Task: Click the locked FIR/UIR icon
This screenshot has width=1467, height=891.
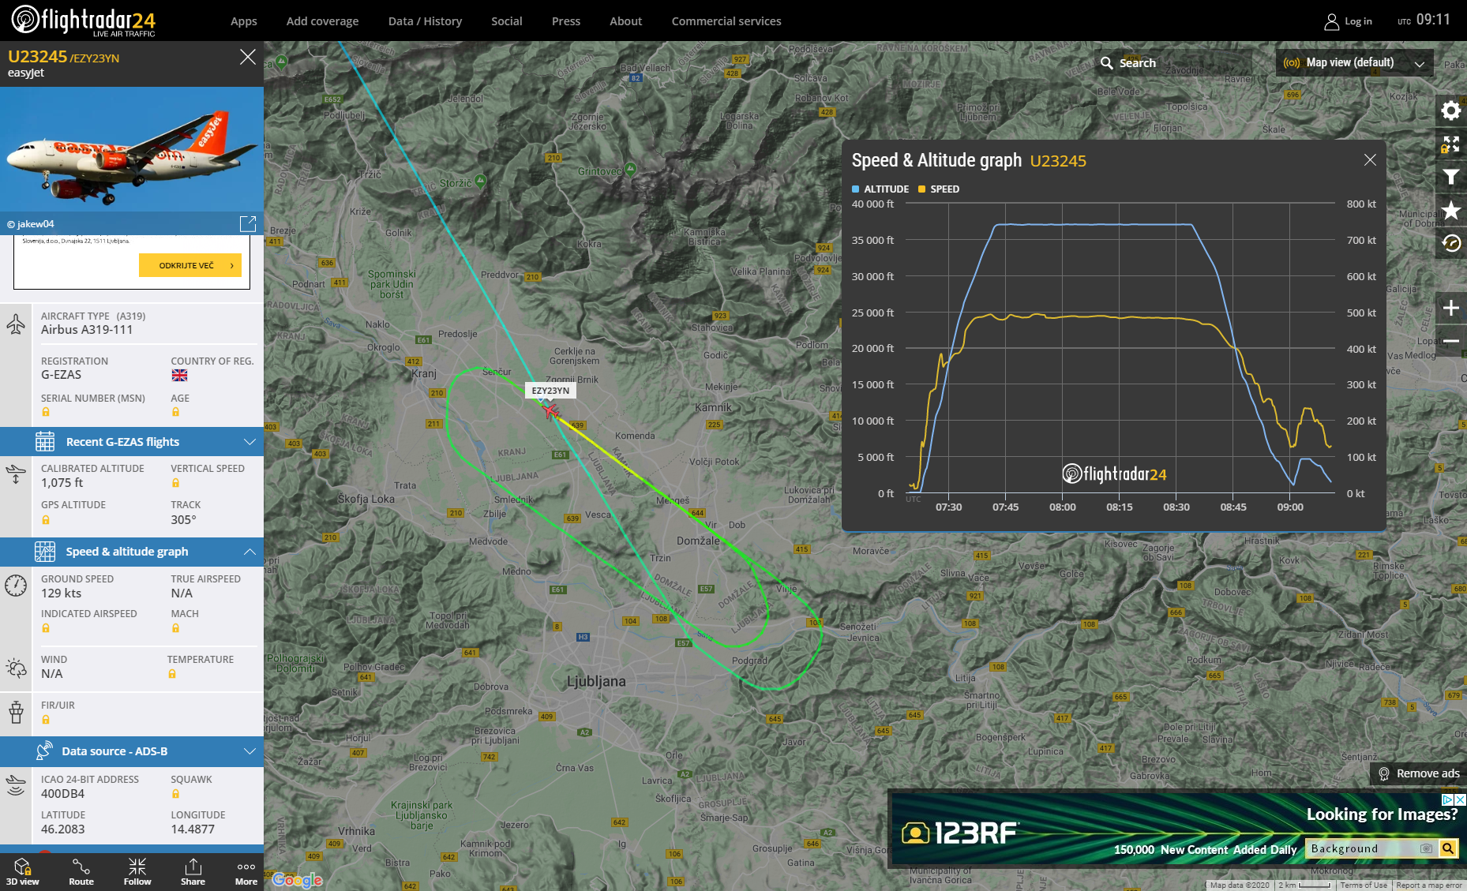Action: (x=46, y=720)
